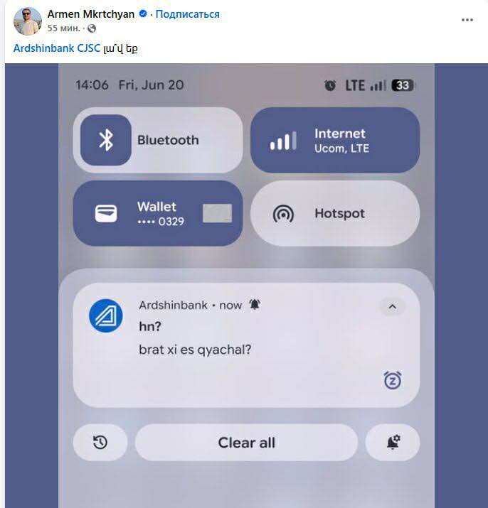Toggle the Bluetooth quick setting icon
488x508 pixels.
pyautogui.click(x=106, y=140)
